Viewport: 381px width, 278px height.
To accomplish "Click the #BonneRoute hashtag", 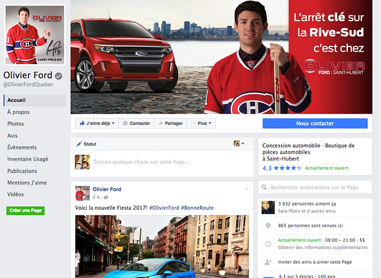I will (197, 208).
